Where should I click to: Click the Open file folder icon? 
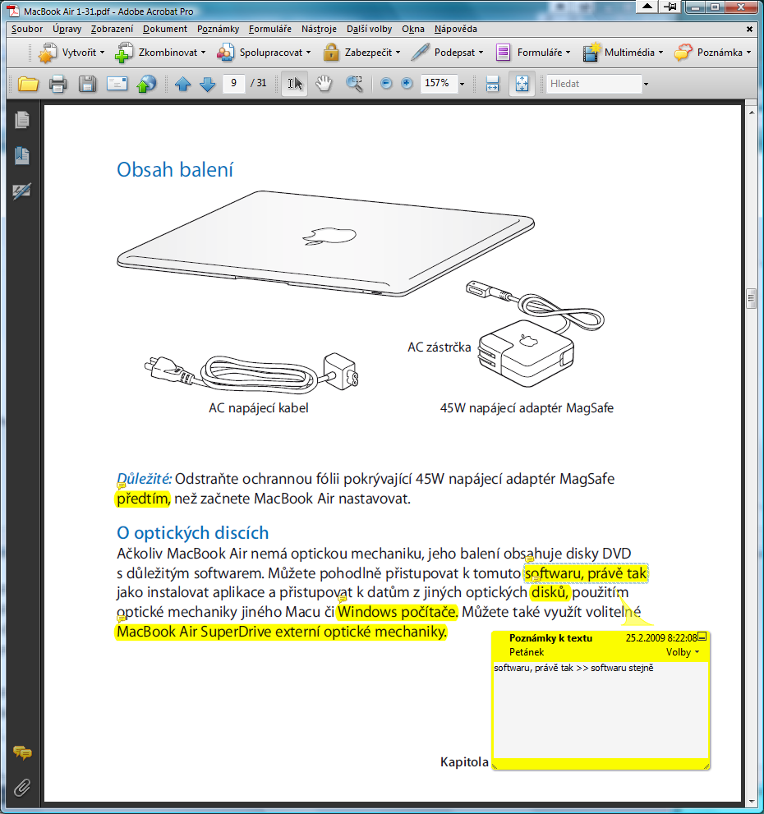click(28, 84)
